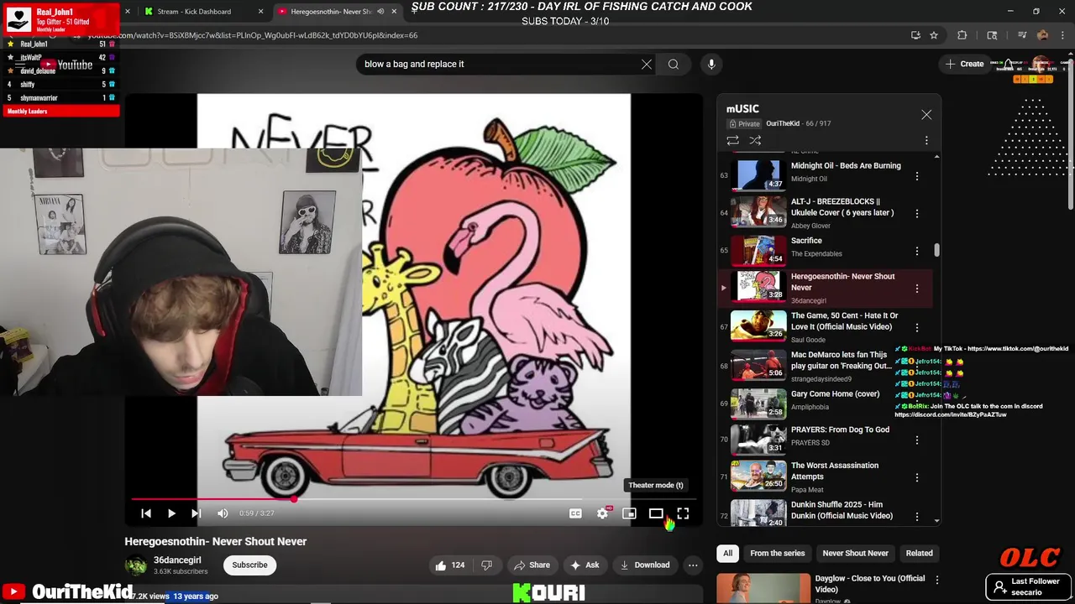Click the YouTube URL in the address bar
Screen dimensions: 1075x604
[252, 35]
